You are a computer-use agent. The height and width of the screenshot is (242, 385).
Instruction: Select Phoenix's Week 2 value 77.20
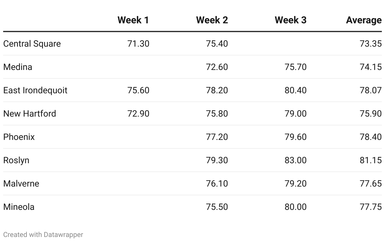pos(217,137)
